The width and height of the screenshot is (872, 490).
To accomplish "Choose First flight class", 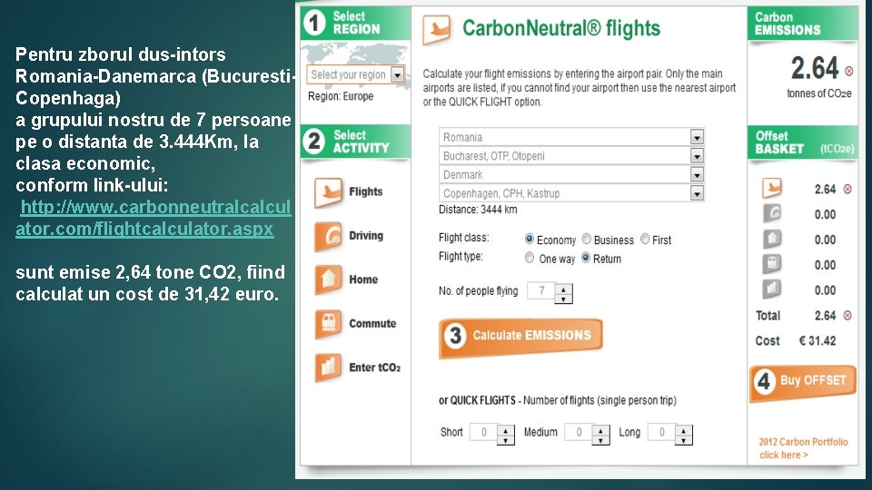I will (x=645, y=239).
